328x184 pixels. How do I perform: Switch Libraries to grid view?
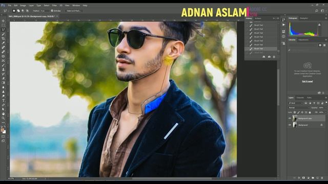320,45
